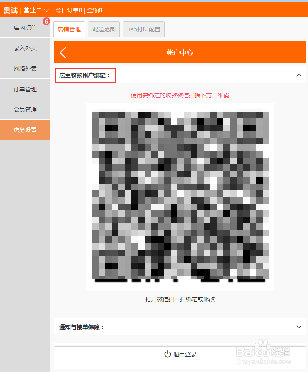The height and width of the screenshot is (372, 308).
Task: Click the red 6 notification badge
Action: pos(46,21)
